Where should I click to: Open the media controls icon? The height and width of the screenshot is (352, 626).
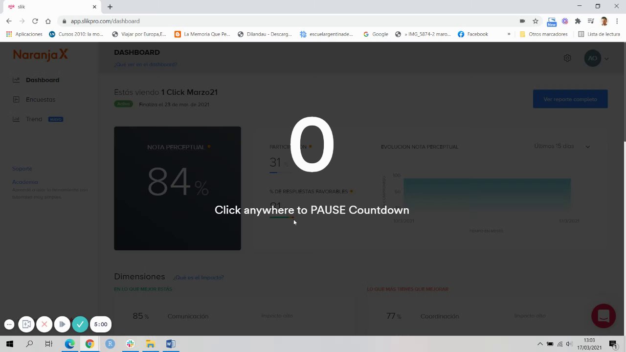click(591, 21)
